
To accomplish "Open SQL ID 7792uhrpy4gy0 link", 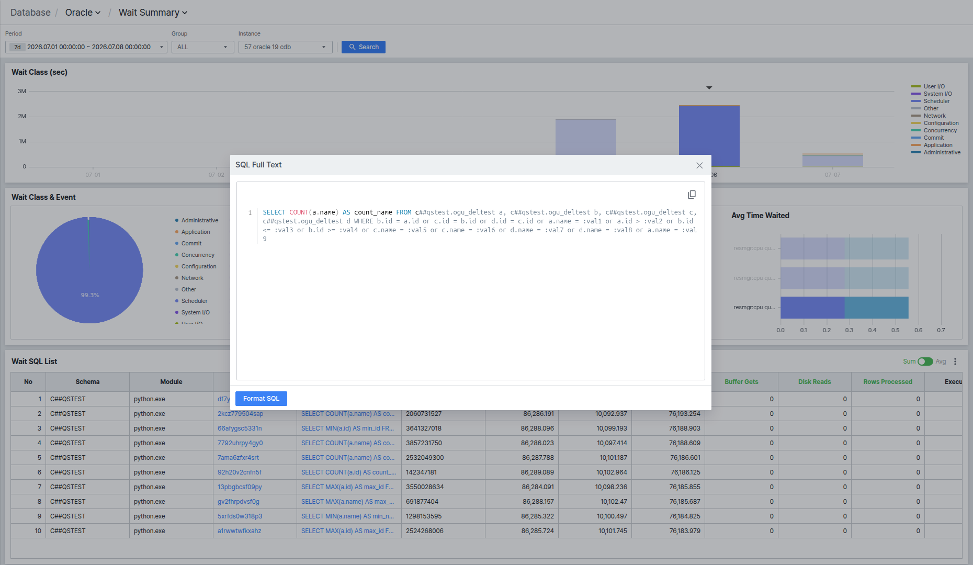I will (240, 443).
